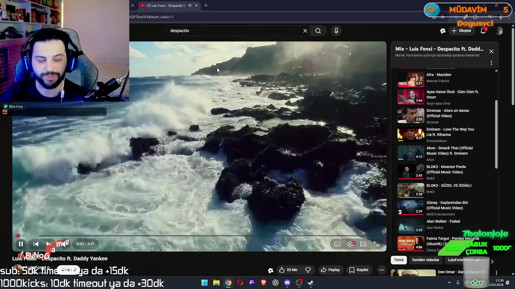Launch Brave browser from taskbar
The height and width of the screenshot is (289, 515).
click(264, 283)
